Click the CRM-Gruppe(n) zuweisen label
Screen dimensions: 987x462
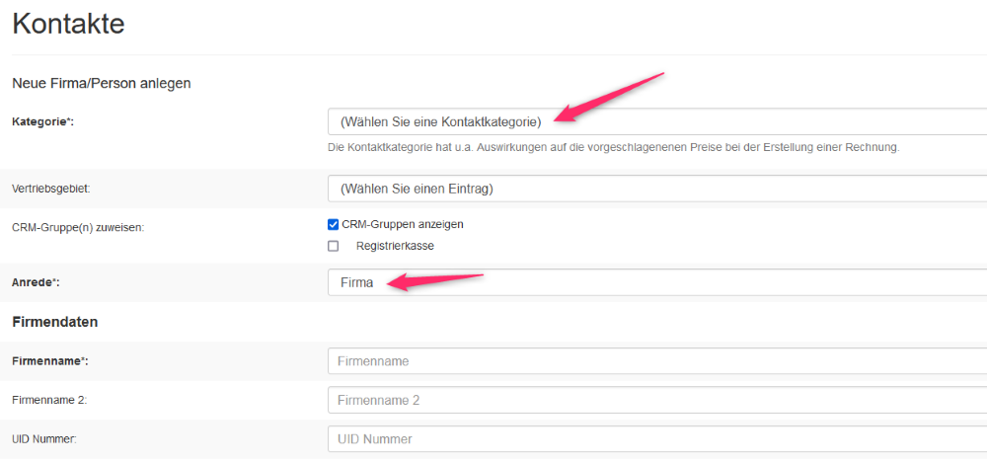tap(78, 227)
